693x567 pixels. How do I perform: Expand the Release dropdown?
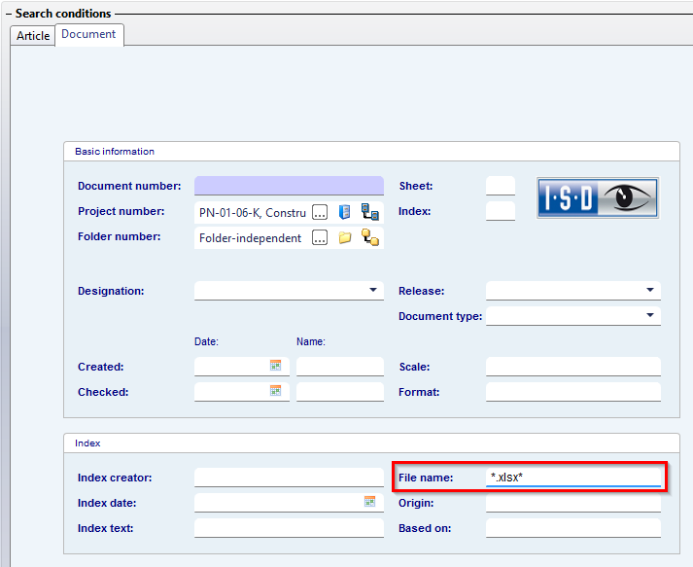649,290
